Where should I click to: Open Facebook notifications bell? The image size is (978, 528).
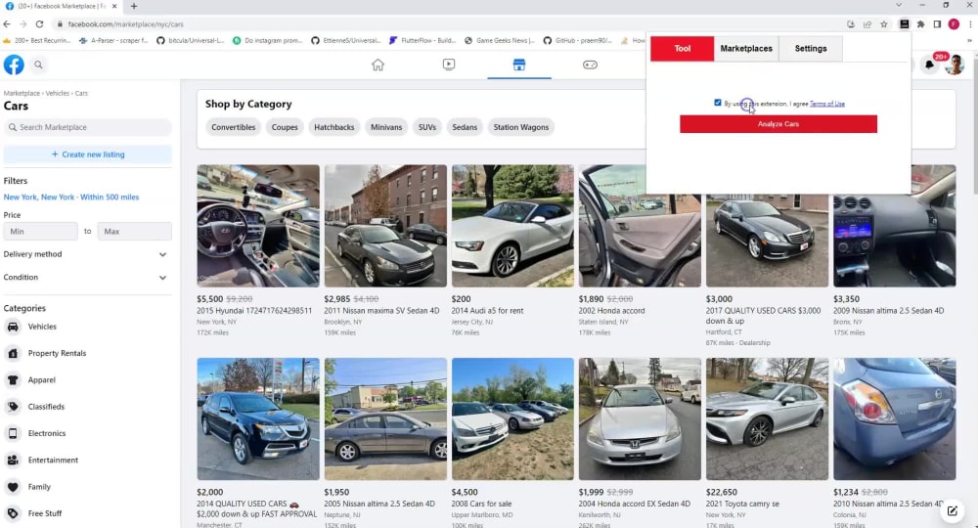click(x=929, y=65)
